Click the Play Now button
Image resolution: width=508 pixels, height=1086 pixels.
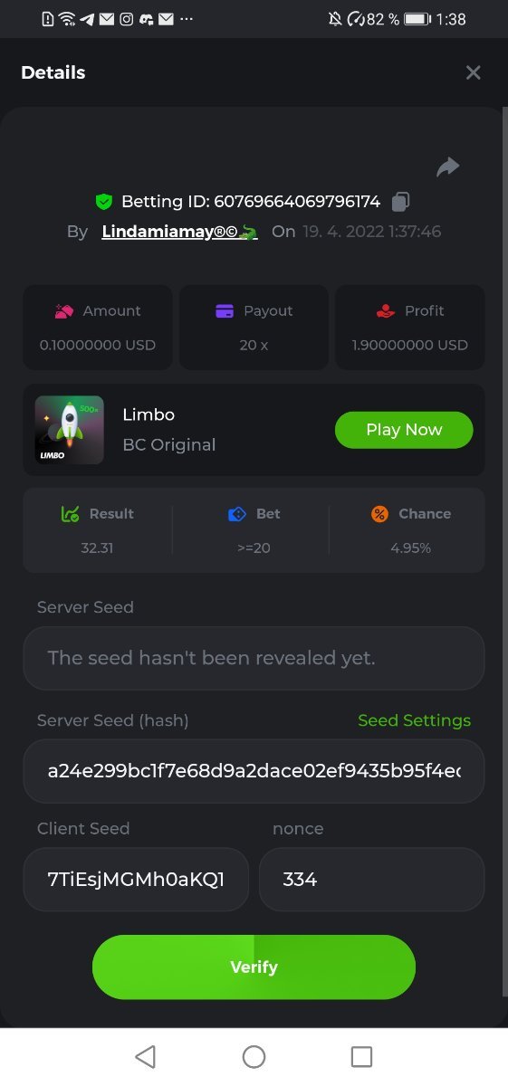404,430
